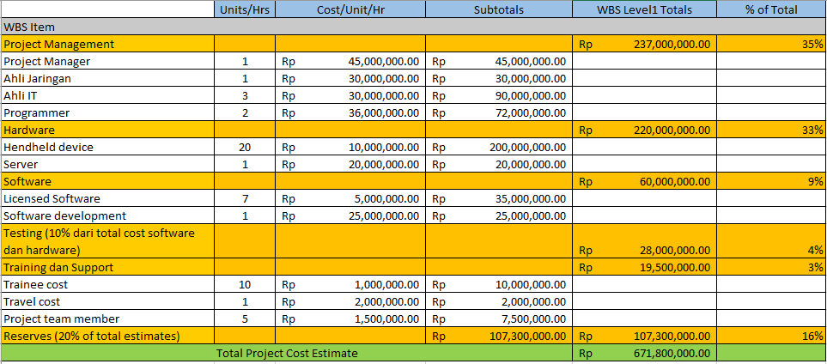This screenshot has width=827, height=364.
Task: Select the Hardware category cell
Action: 107,130
